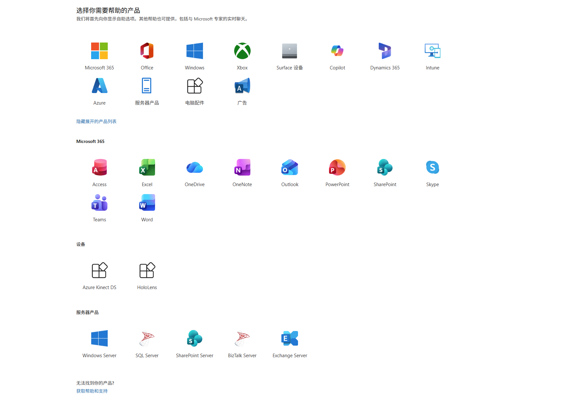This screenshot has width=565, height=401.
Task: Click the OneNote app icon
Action: [x=242, y=167]
